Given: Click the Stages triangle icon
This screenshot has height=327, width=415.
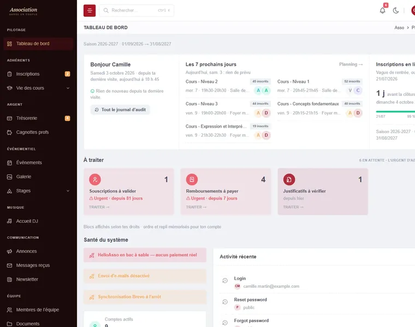Looking at the screenshot, I should click(9, 191).
